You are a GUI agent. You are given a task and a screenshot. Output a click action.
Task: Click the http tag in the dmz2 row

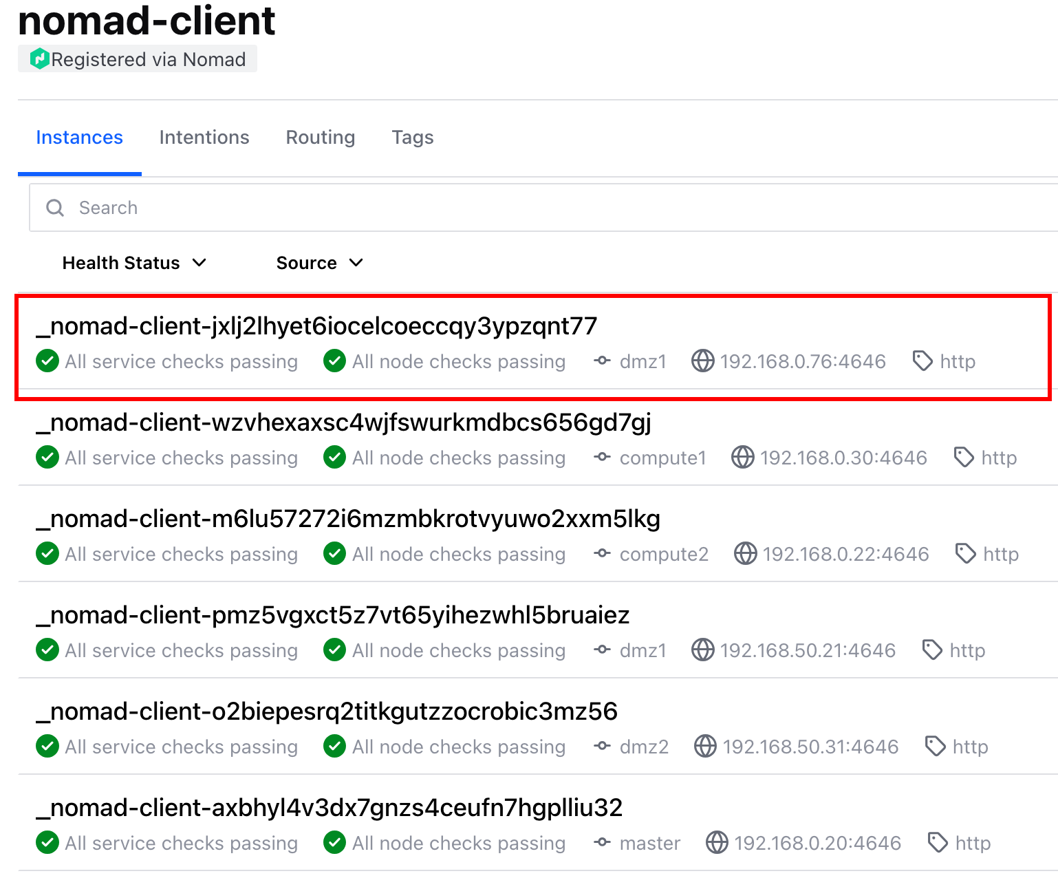tap(971, 747)
